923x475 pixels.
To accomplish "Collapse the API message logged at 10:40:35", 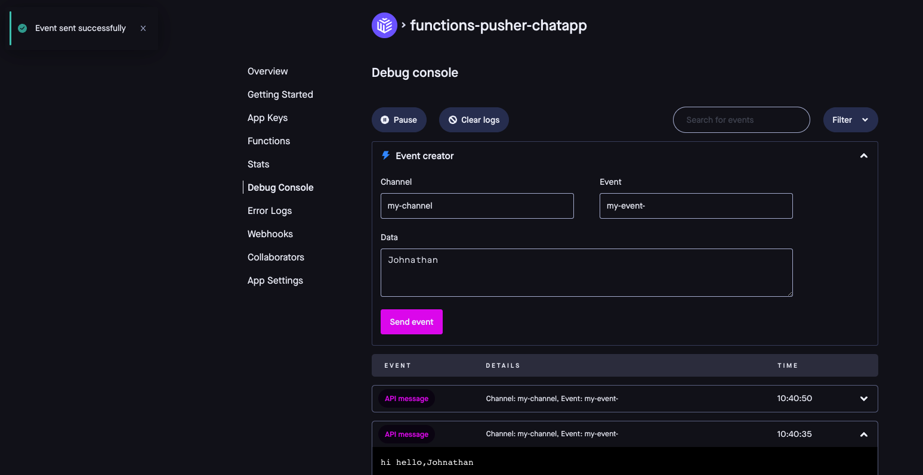I will pyautogui.click(x=863, y=434).
